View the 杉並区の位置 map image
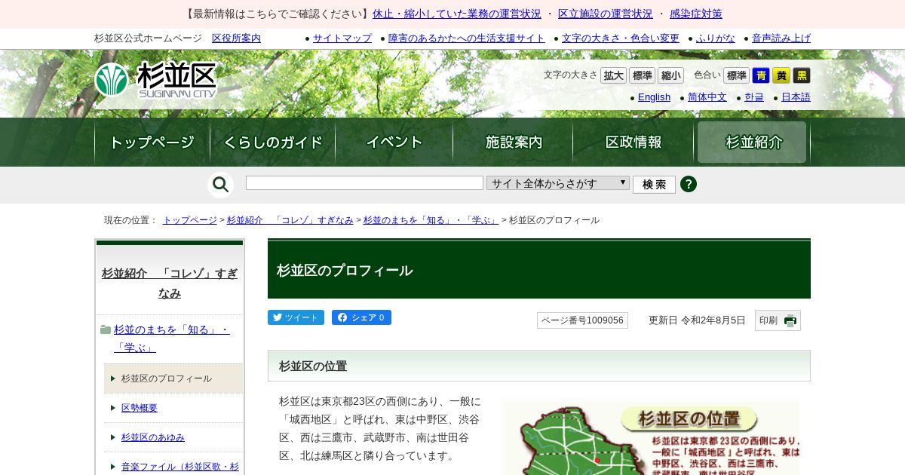The image size is (905, 475). click(652, 438)
